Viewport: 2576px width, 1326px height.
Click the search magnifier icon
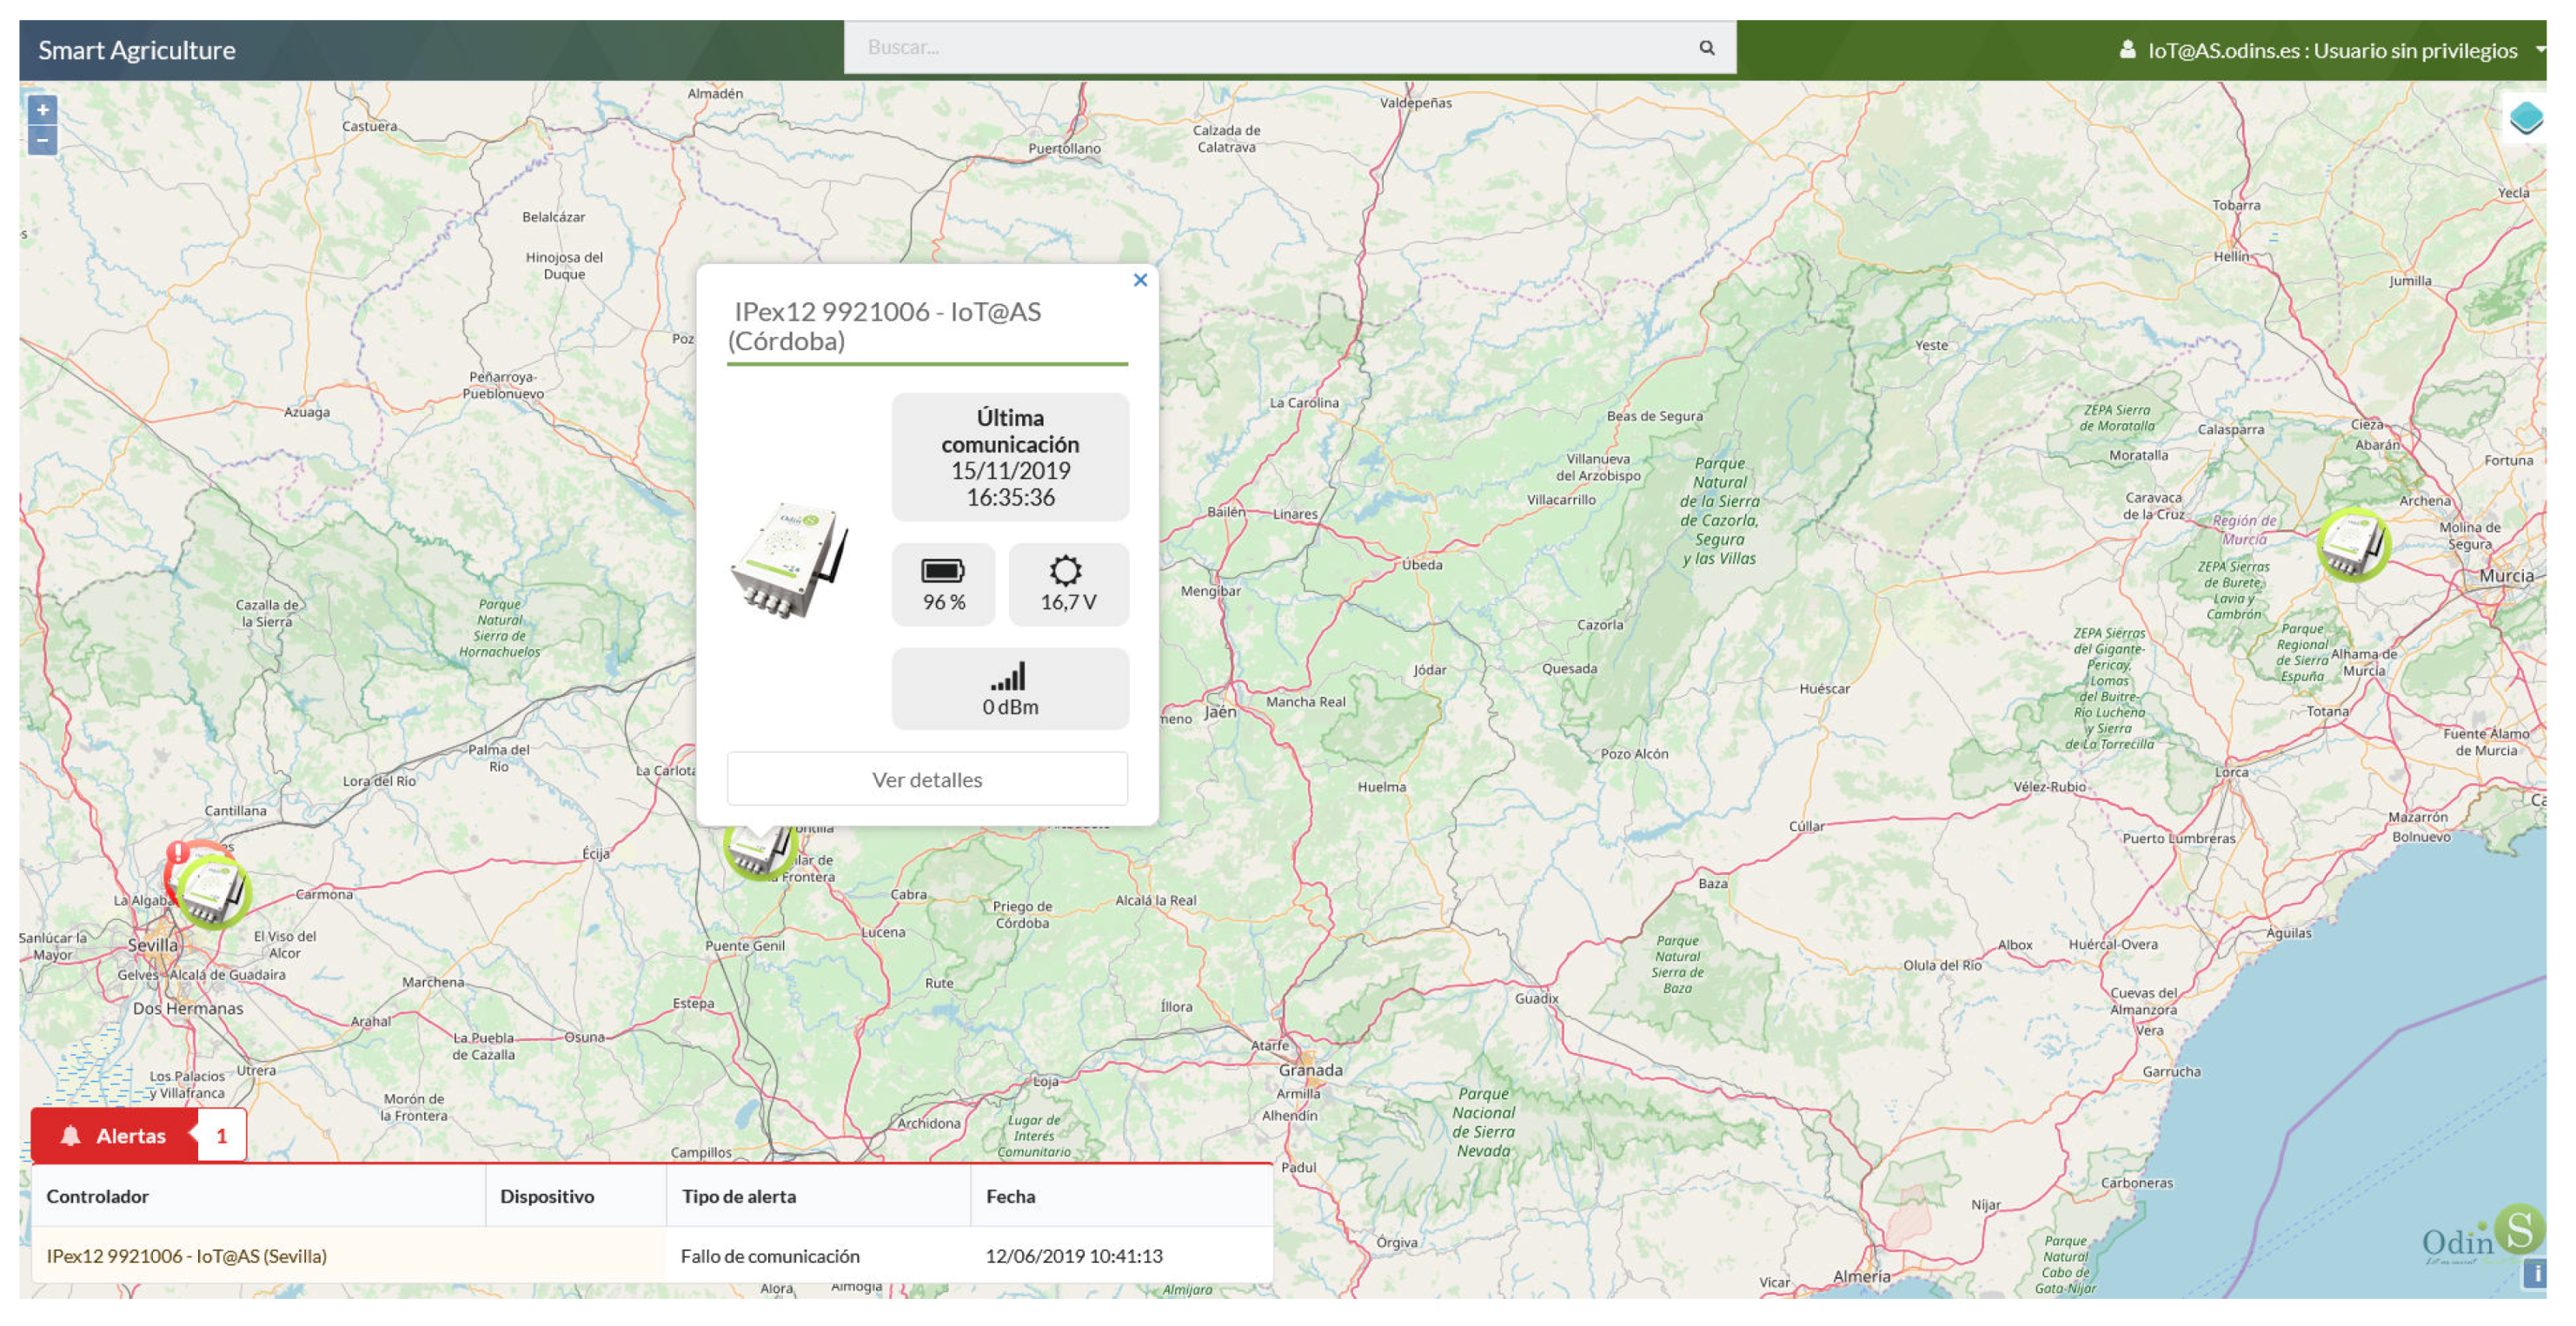1706,47
